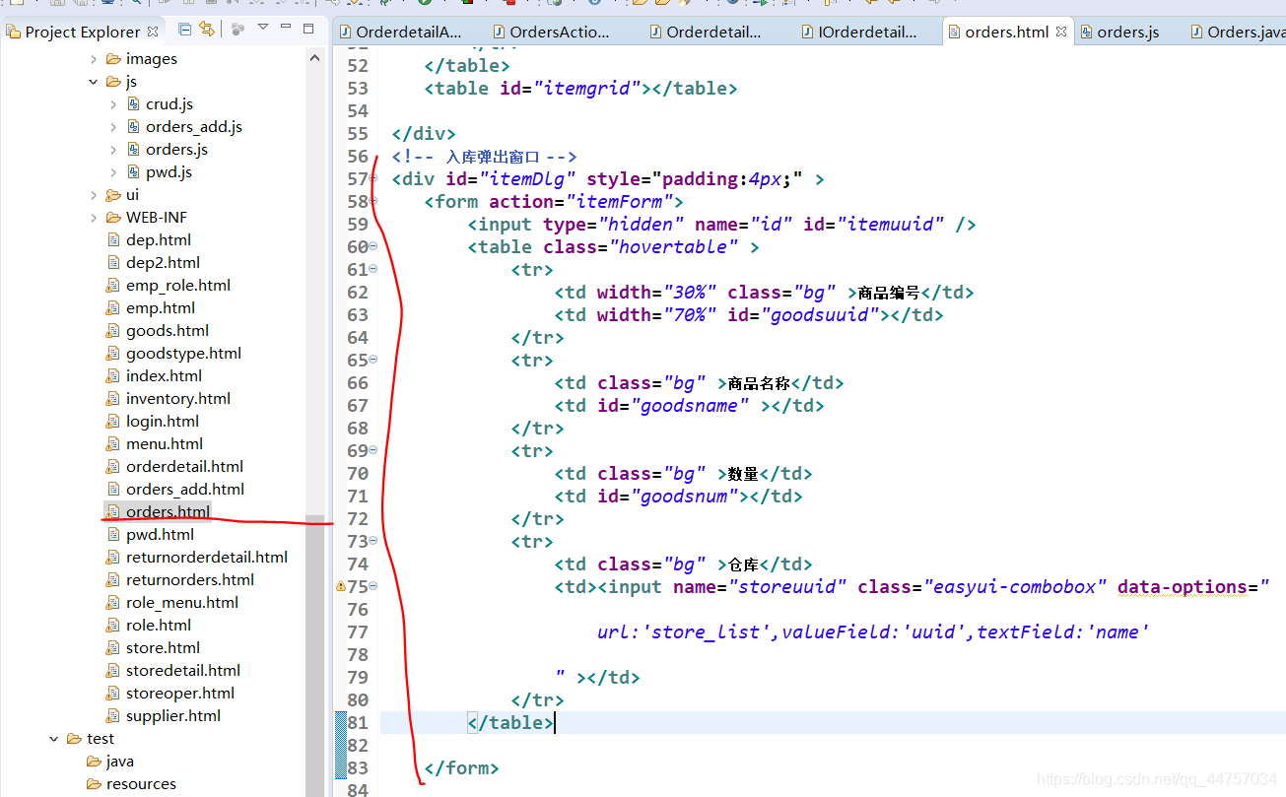This screenshot has height=797, width=1286.
Task: Expand the ui folder
Action: coord(93,195)
